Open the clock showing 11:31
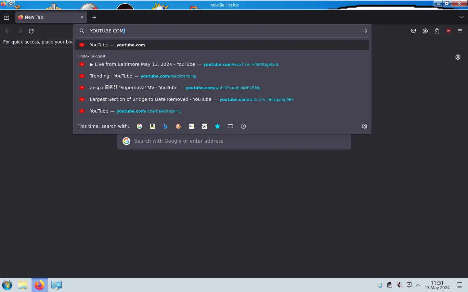The width and height of the screenshot is (468, 292). point(437,285)
